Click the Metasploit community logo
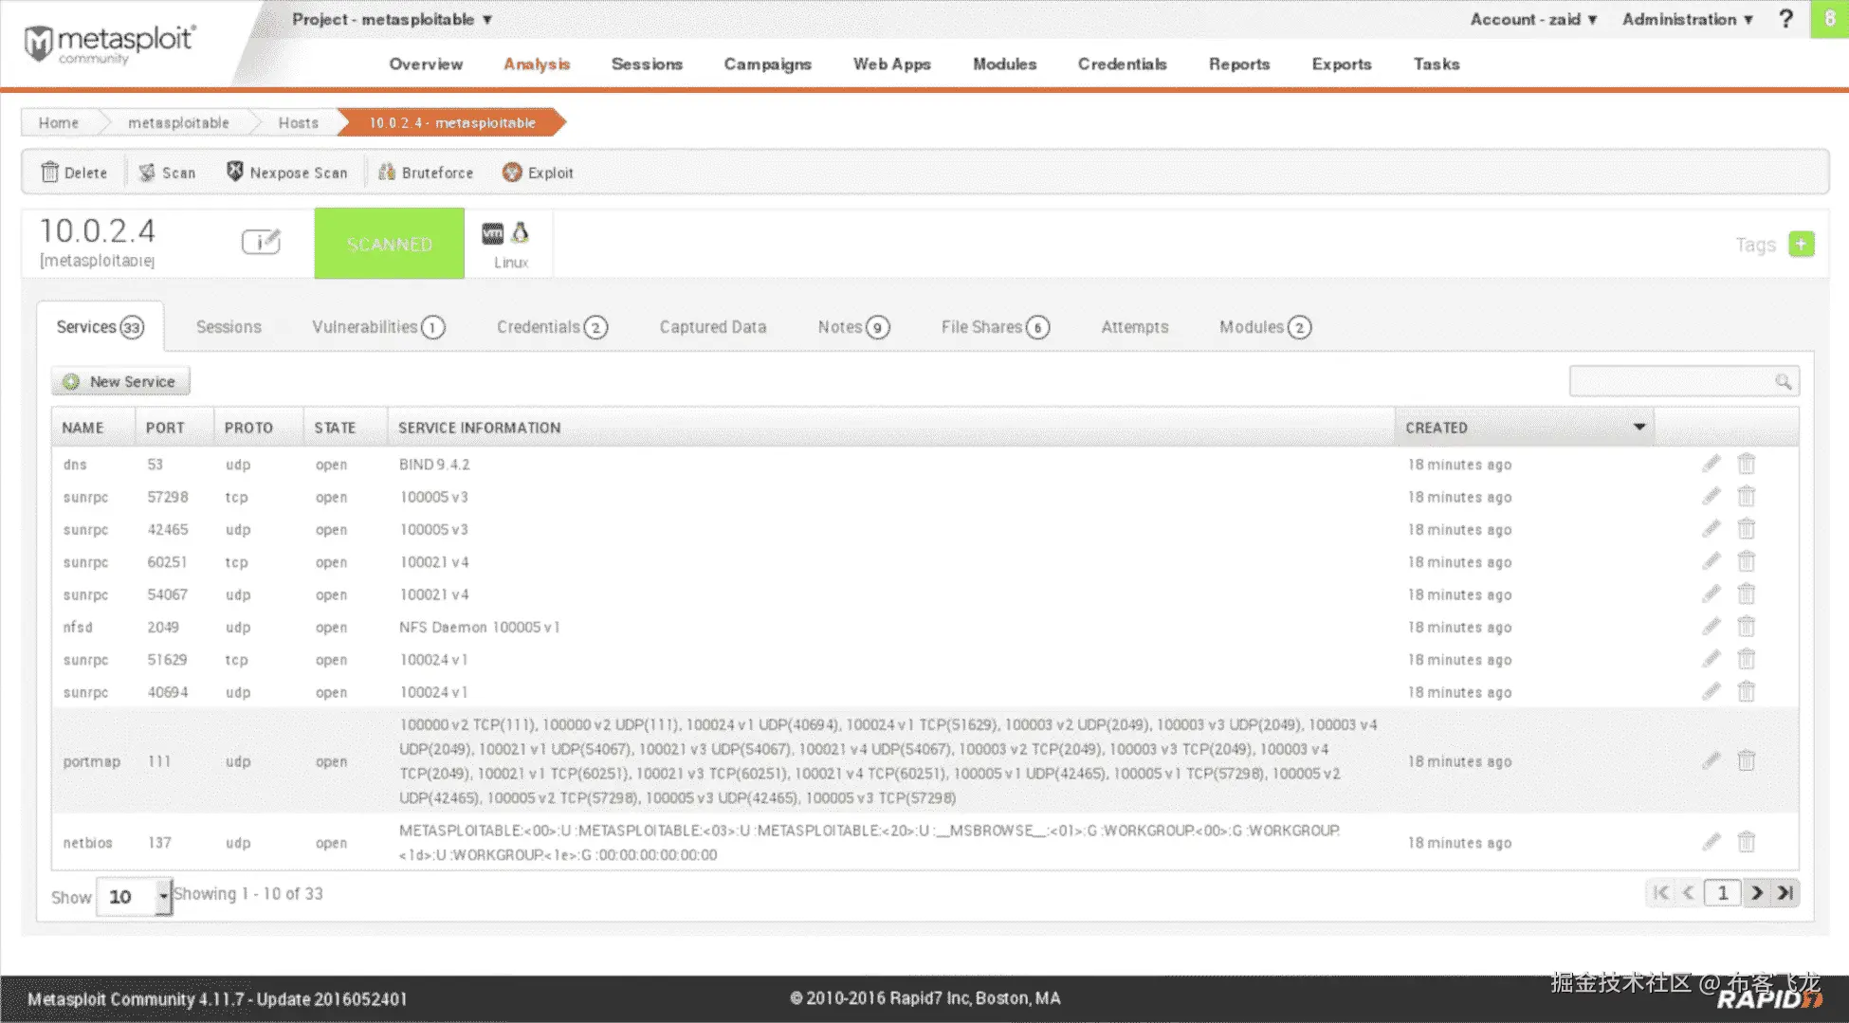This screenshot has height=1023, width=1849. (109, 44)
